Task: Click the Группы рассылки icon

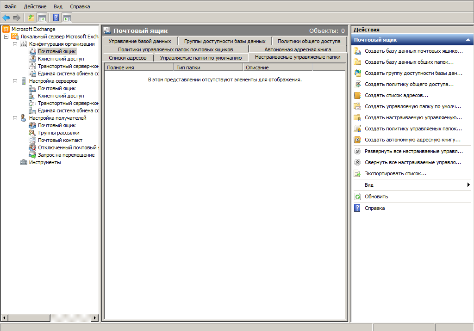Action: [x=32, y=133]
